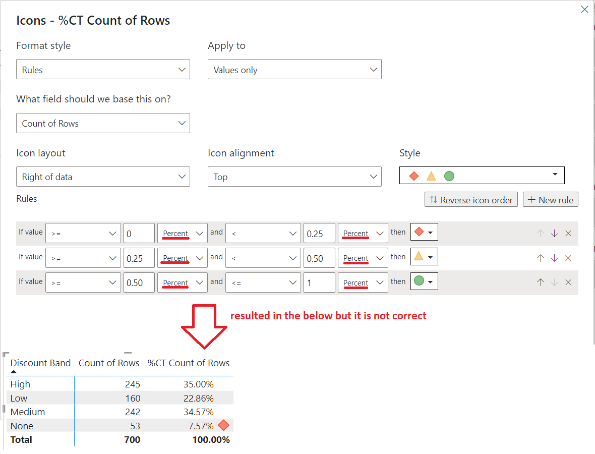Image resolution: width=595 pixels, height=454 pixels.
Task: Click the Count of Rows table column header
Action: click(x=109, y=363)
